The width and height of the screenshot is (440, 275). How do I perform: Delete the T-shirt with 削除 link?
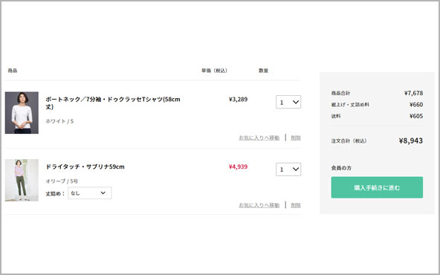296,137
